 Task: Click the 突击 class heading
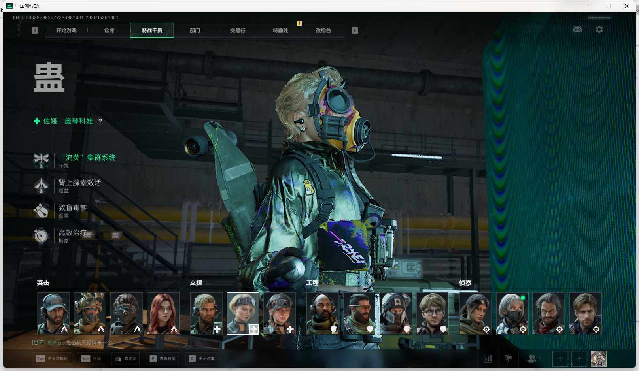[43, 283]
